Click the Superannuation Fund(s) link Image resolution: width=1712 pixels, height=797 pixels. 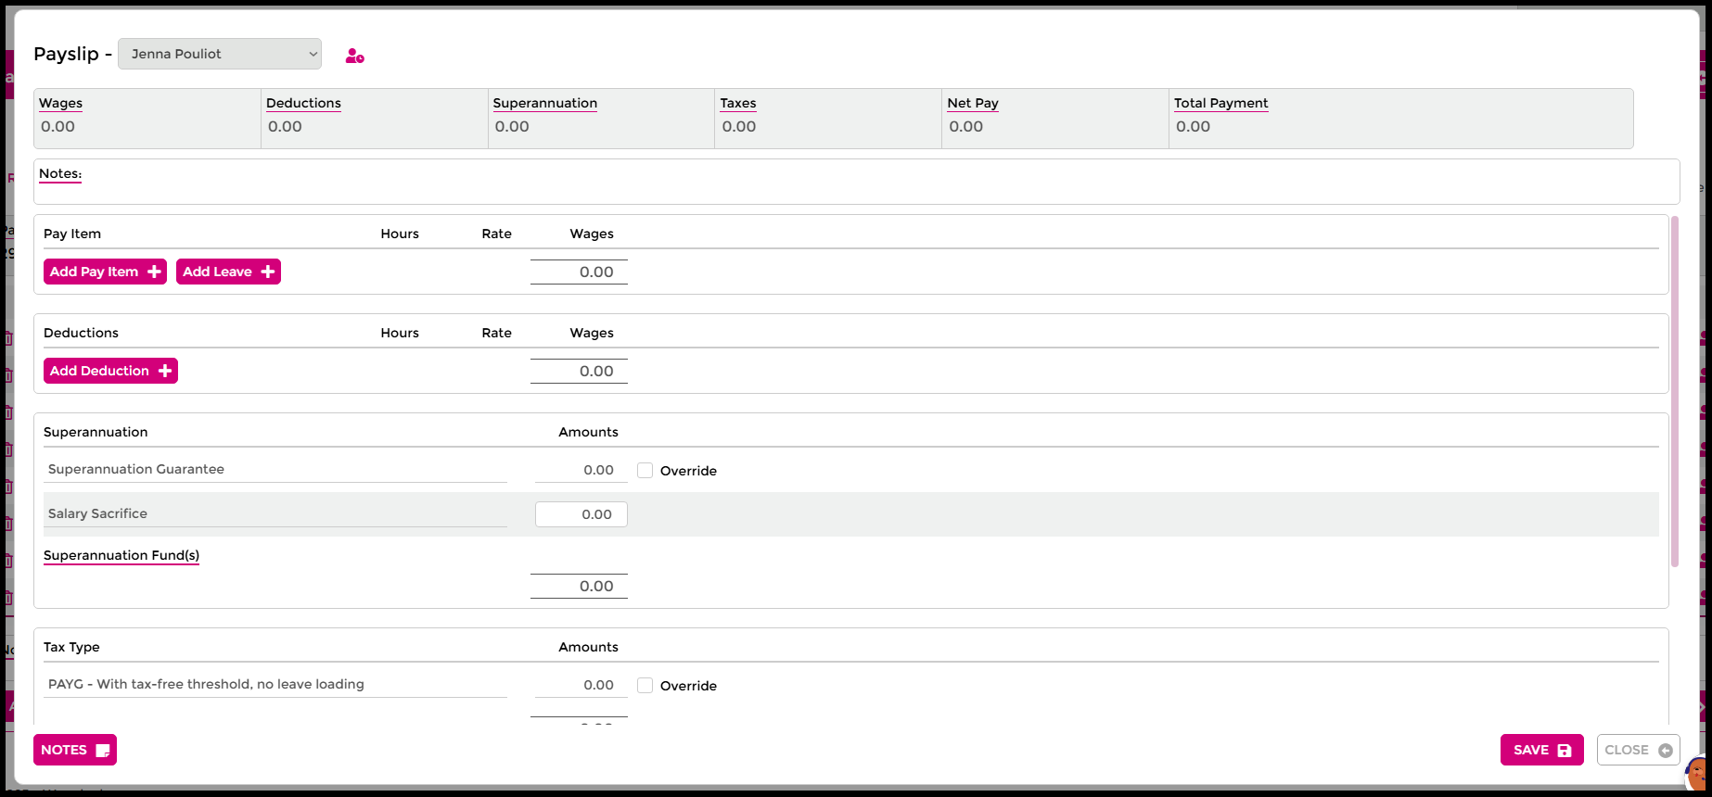121,555
